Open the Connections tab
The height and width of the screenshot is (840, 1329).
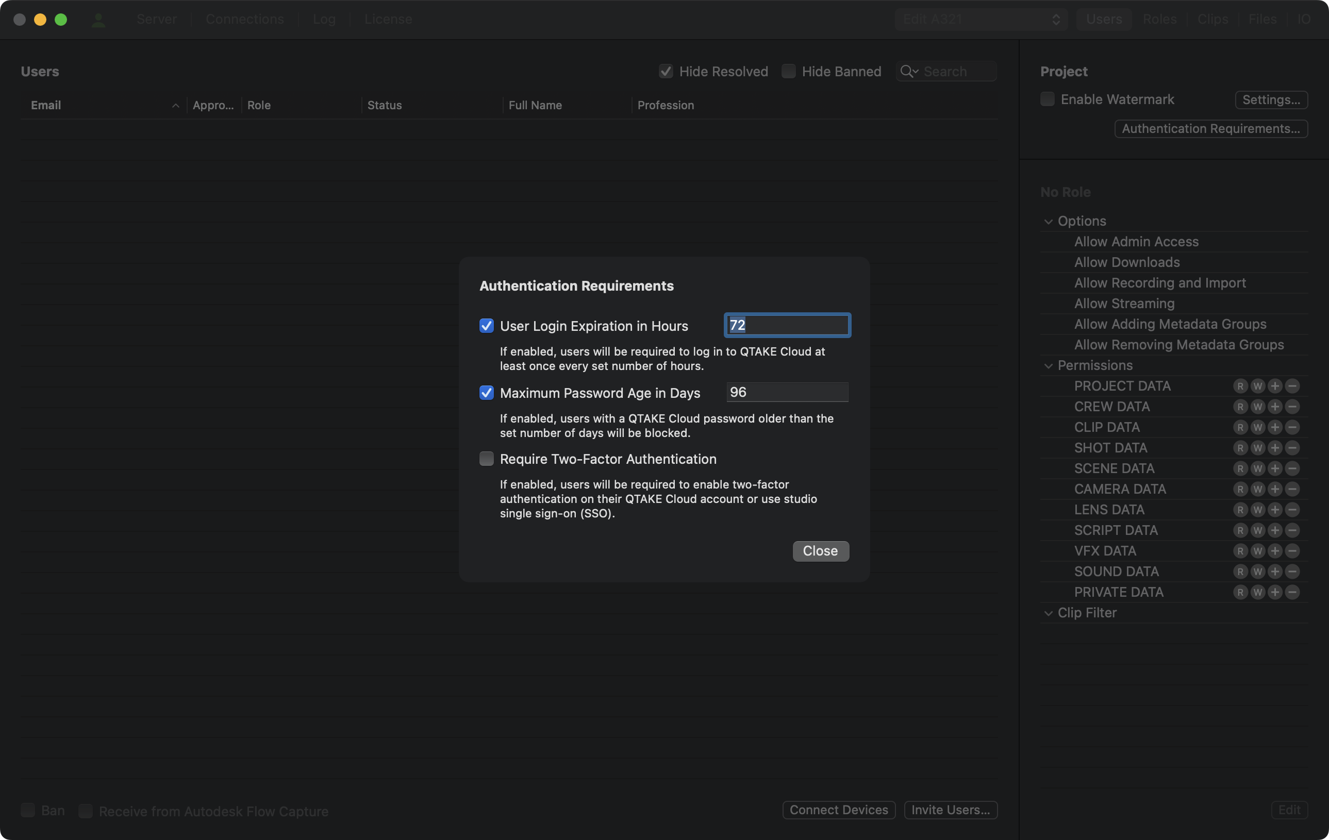pos(244,20)
